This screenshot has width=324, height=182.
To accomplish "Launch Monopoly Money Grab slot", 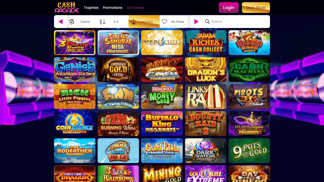I will (x=162, y=97).
